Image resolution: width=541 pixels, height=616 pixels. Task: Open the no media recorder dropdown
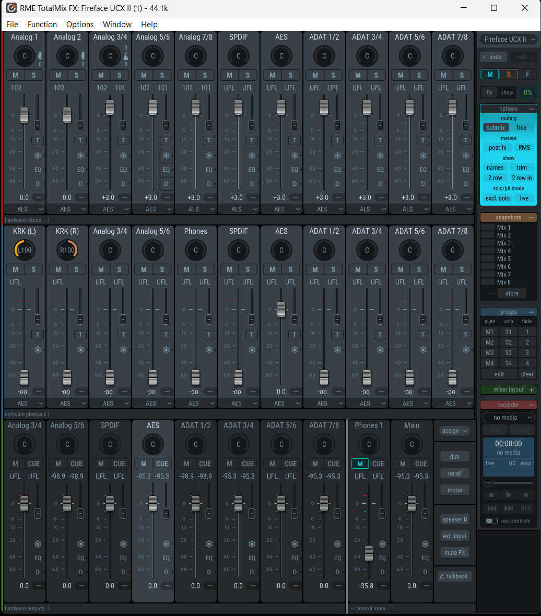509,417
